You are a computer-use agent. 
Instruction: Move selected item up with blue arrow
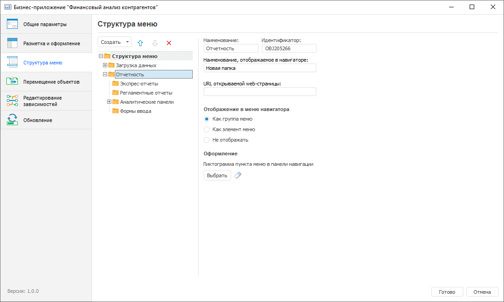(140, 43)
